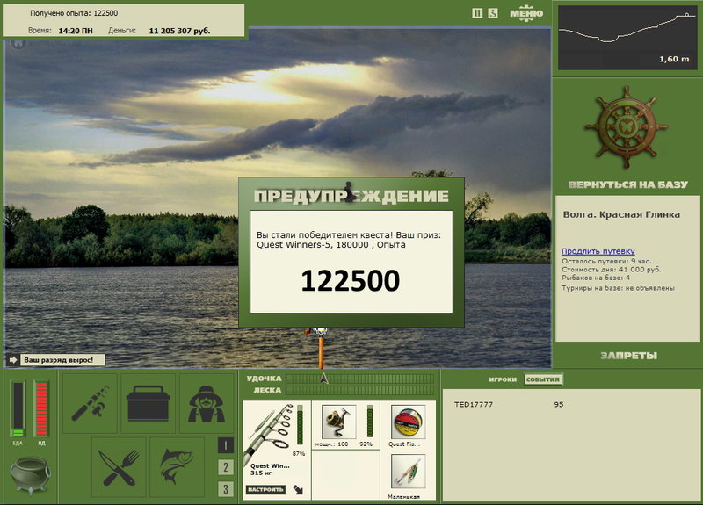Select tackle slot 3
The image size is (703, 505).
coord(226,489)
